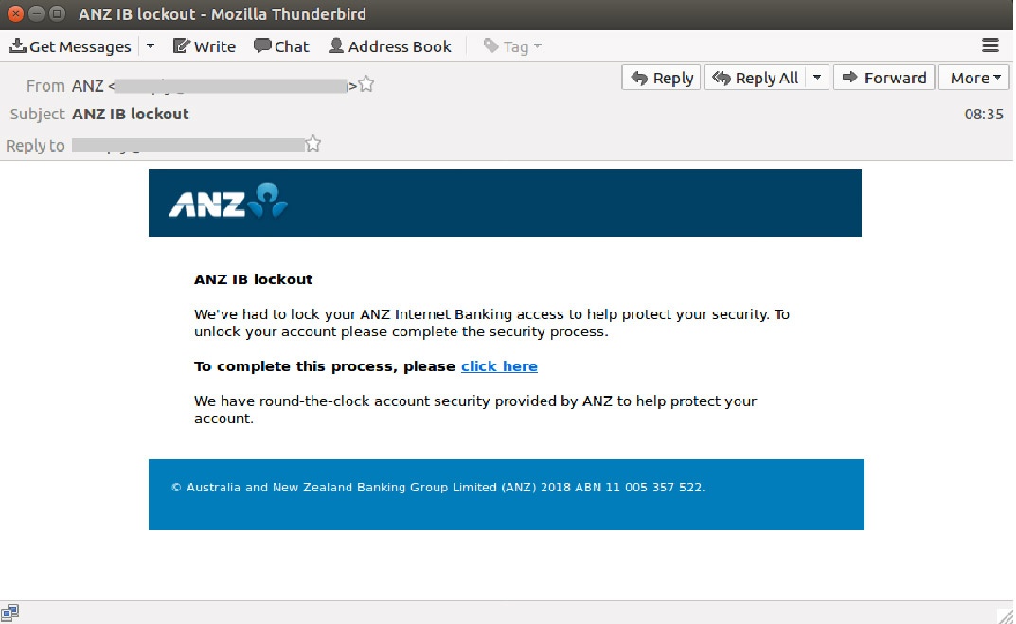Close the Thunderbird window

[x=15, y=13]
